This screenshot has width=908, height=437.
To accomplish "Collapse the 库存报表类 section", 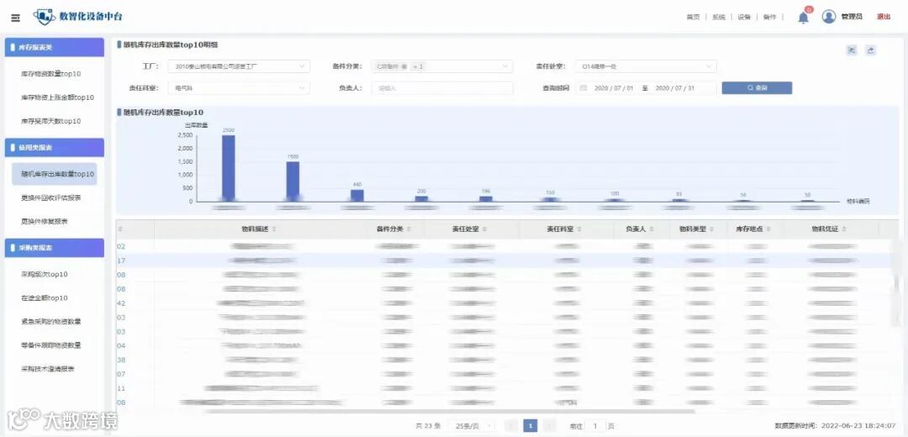I will [55, 47].
